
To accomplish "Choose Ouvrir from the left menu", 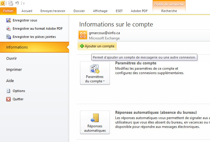I will 12,59.
